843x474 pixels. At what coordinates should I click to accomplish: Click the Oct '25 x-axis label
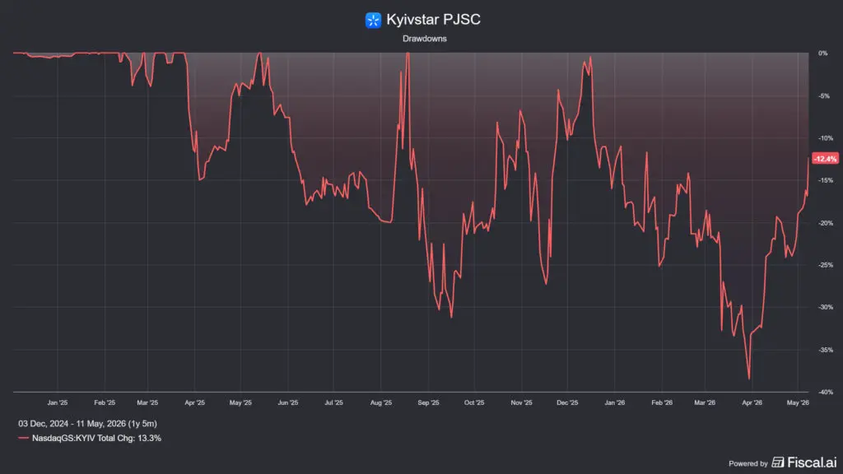473,402
